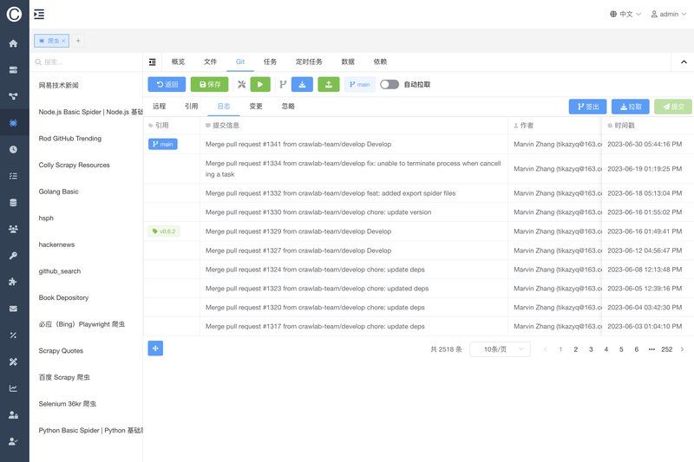
Task: Click the green run spider play button
Action: coord(260,84)
